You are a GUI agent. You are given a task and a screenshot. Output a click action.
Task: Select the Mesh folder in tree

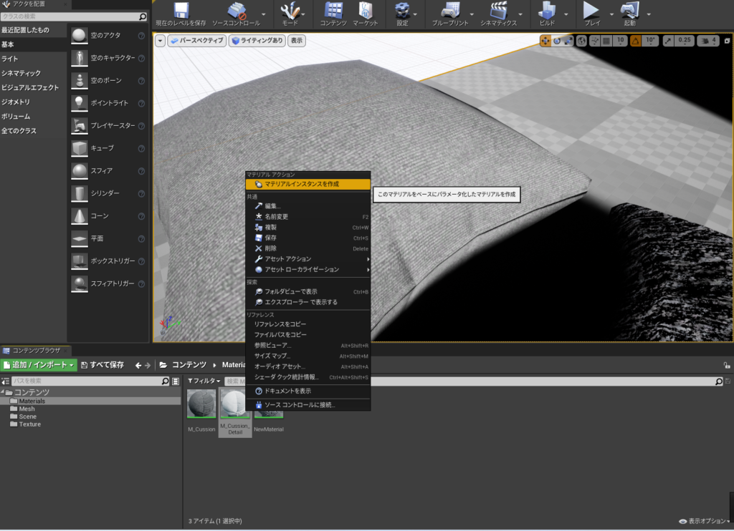pyautogui.click(x=27, y=409)
